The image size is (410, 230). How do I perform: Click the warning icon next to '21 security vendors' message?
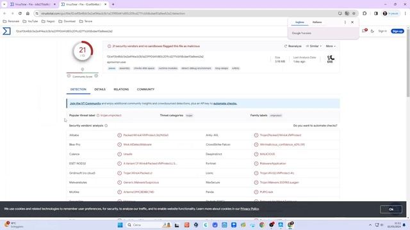109,46
